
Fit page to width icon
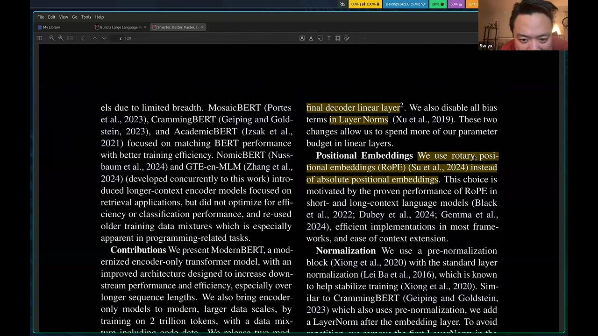[x=70, y=38]
